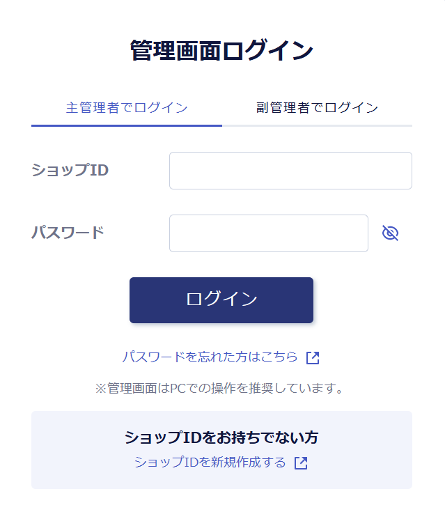Click the crossed-out eye icon beside パスワード field
Image resolution: width=445 pixels, height=528 pixels.
coord(390,233)
